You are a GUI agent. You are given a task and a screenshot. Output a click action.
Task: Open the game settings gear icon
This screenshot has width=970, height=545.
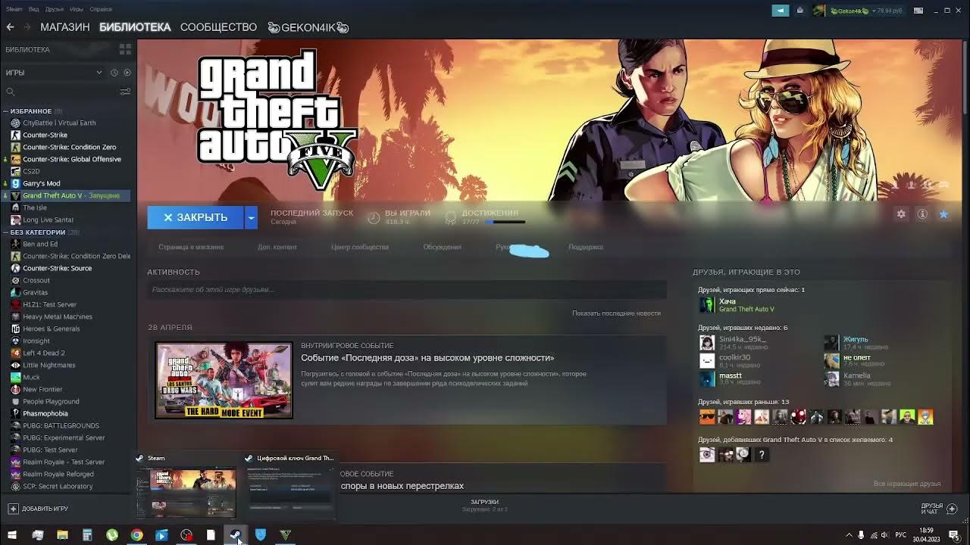coord(901,214)
